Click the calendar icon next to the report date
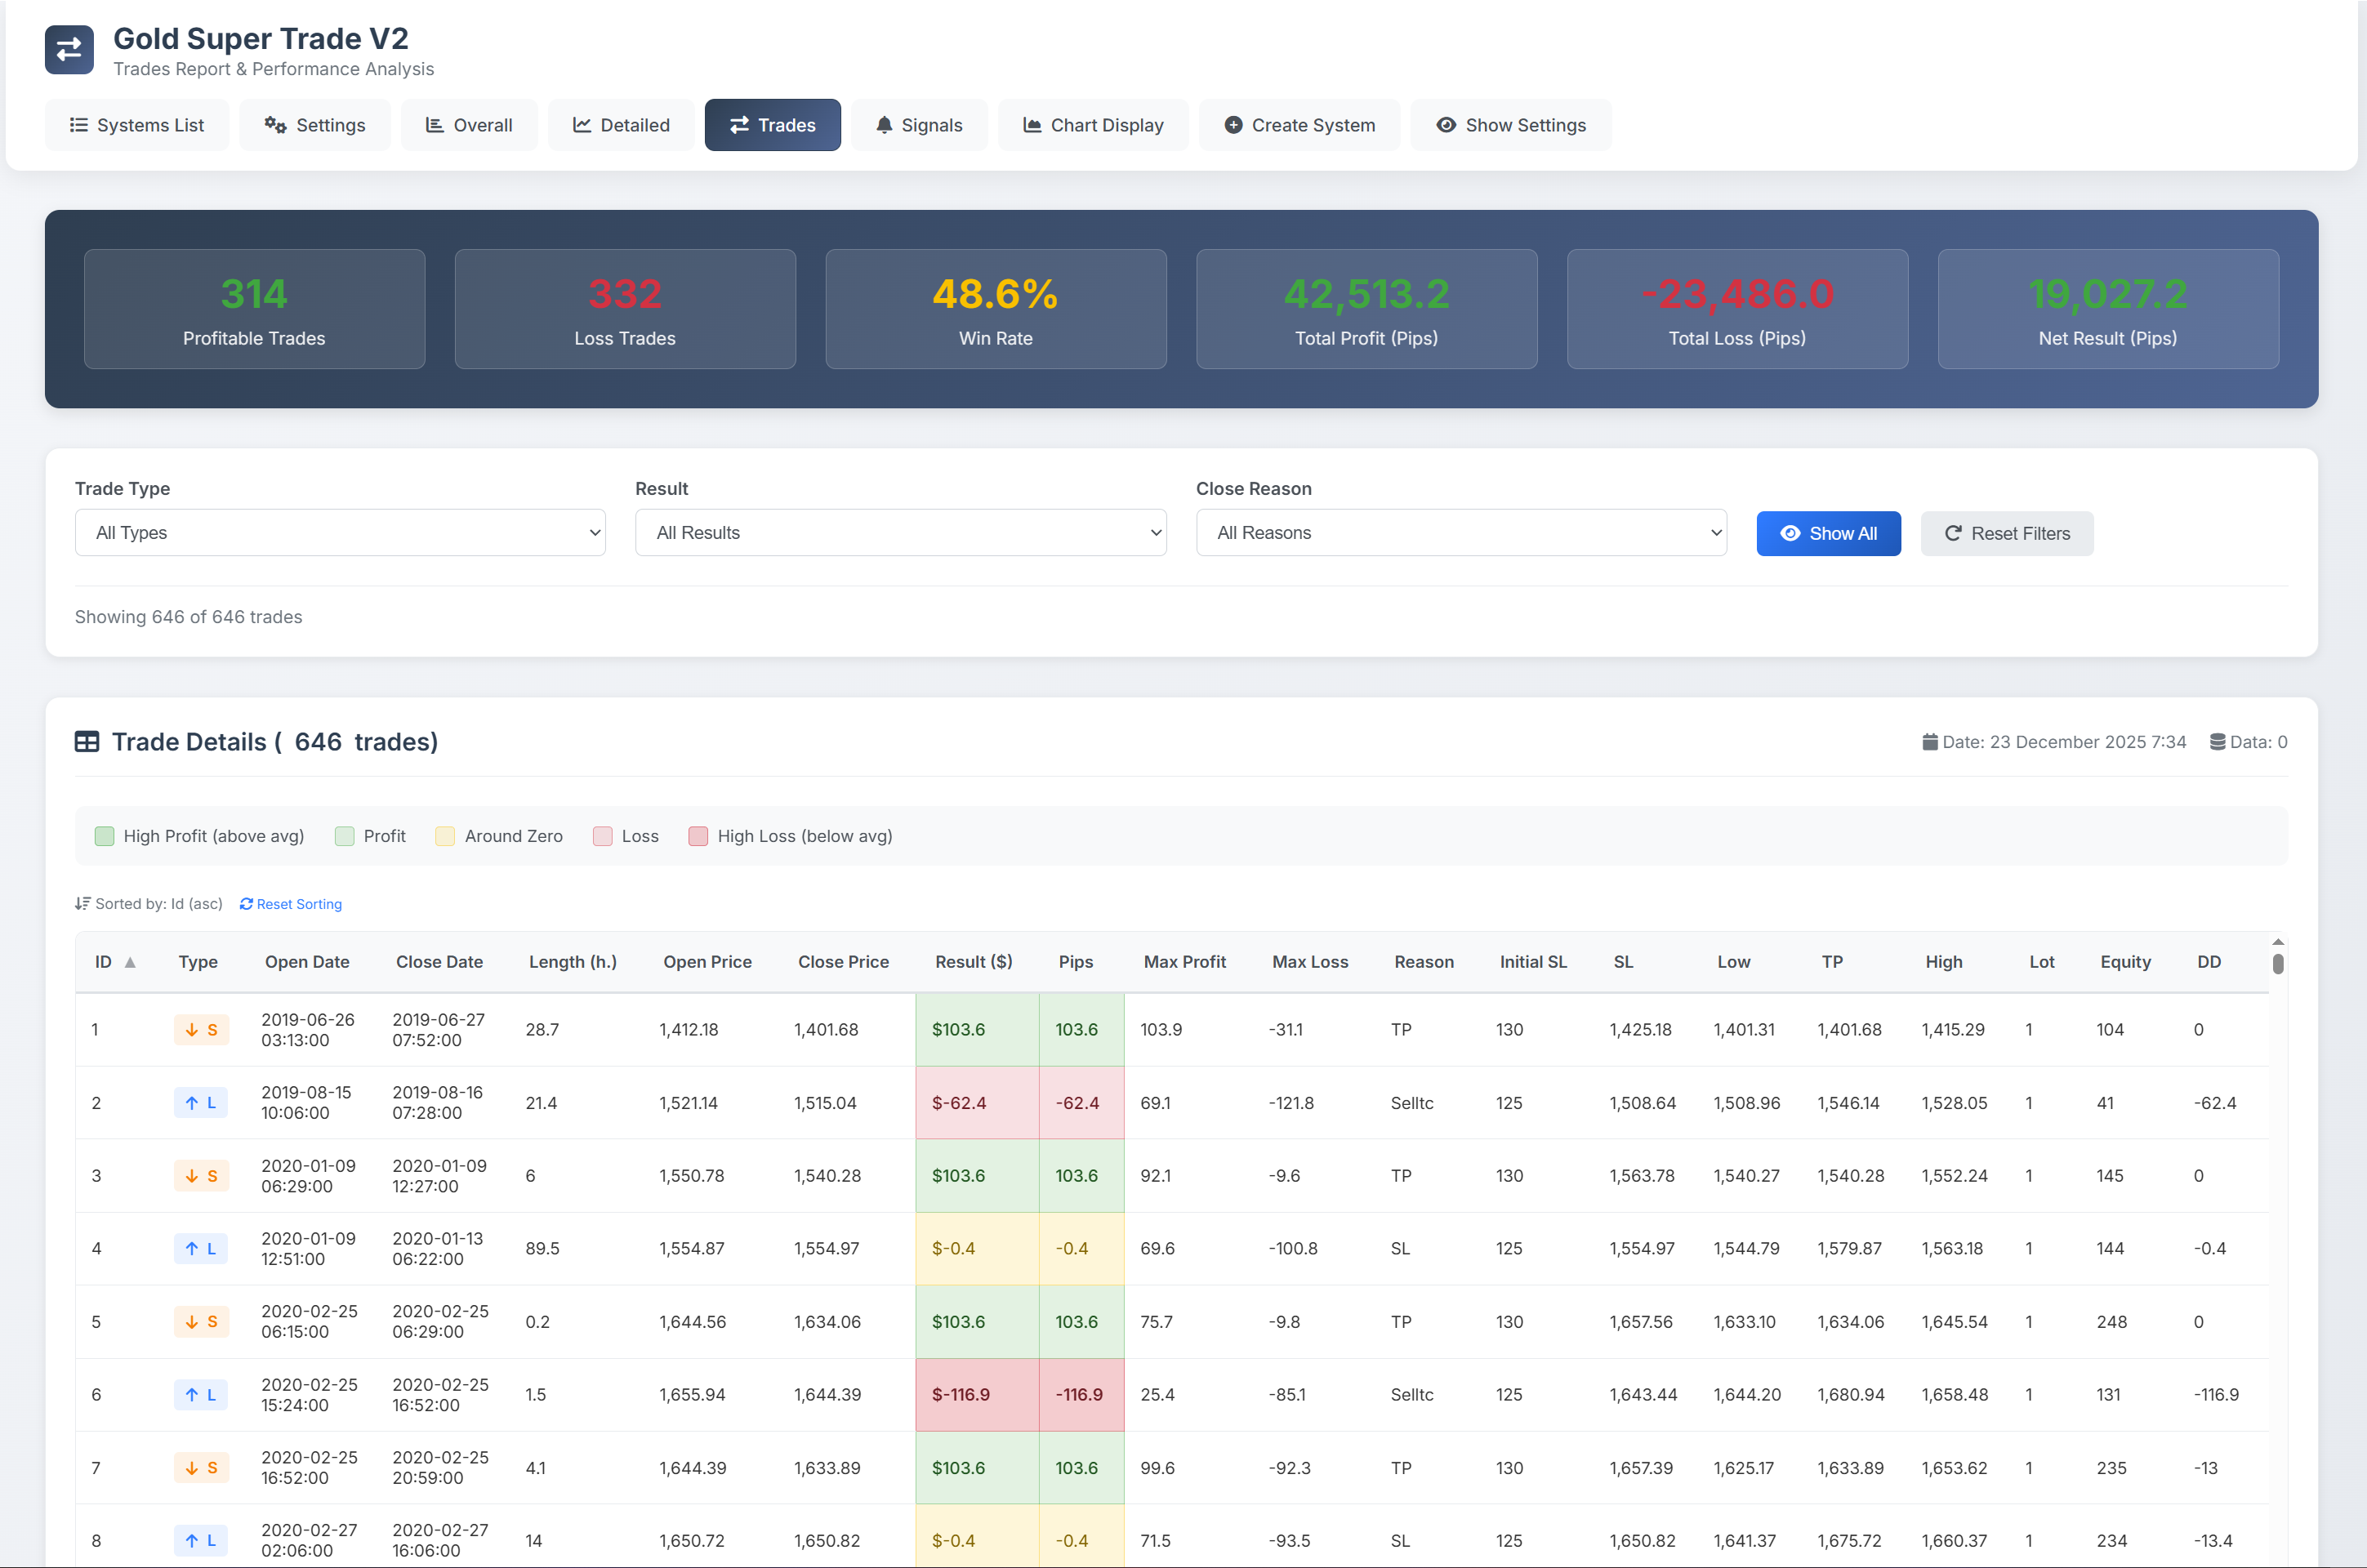The image size is (2367, 1568). point(1930,741)
